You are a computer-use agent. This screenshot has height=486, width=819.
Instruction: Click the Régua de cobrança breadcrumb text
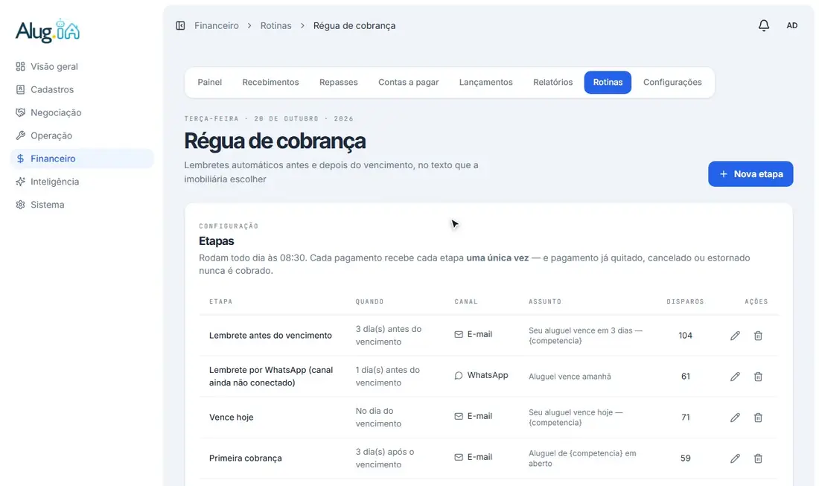[354, 25]
